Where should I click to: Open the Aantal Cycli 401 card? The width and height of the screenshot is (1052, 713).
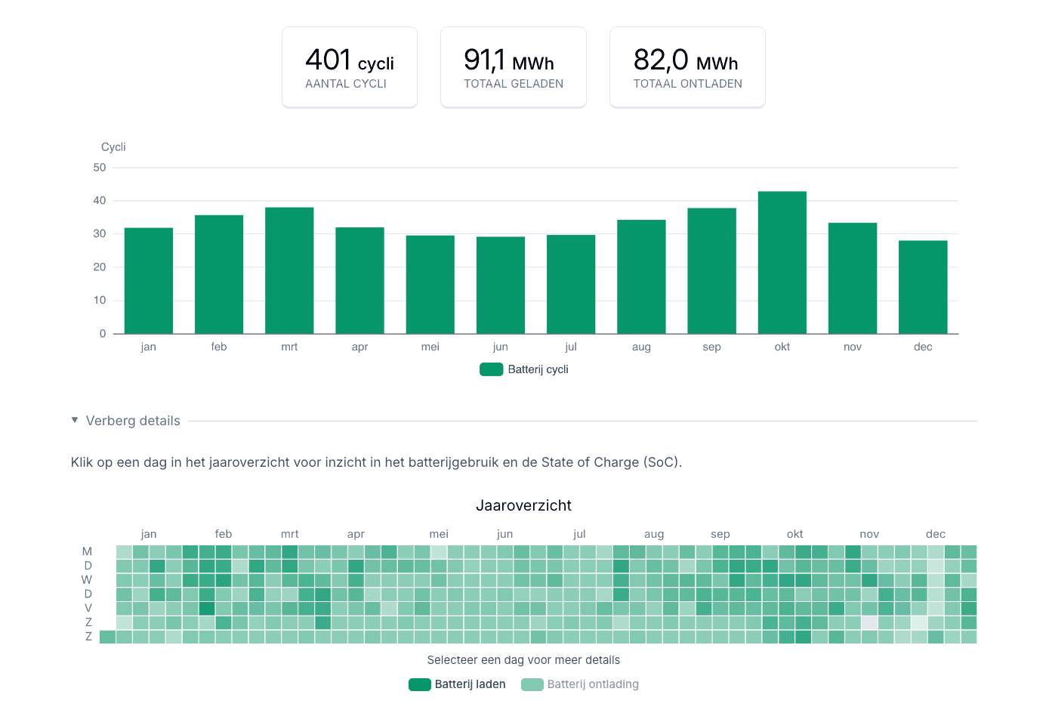pos(350,68)
